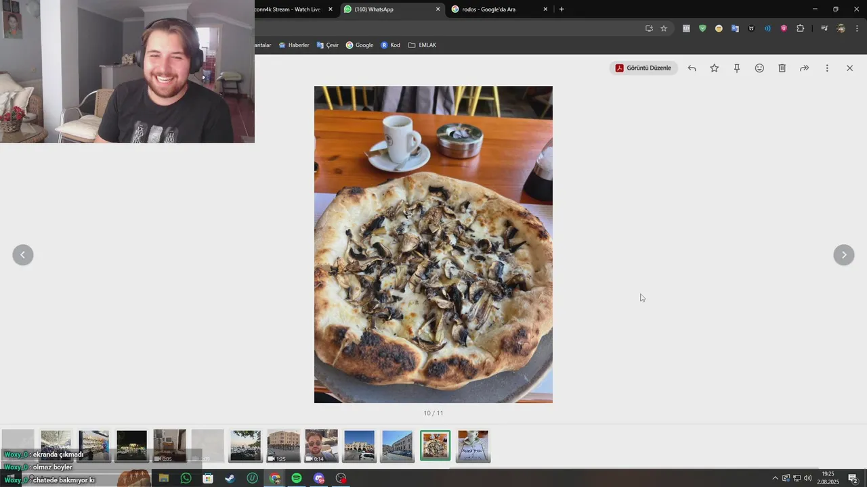Click the install app icon in address bar
Screen dimensions: 867x487
649,28
